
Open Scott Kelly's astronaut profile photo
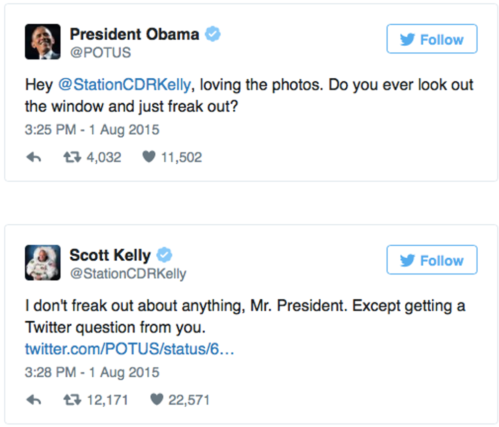click(x=43, y=262)
